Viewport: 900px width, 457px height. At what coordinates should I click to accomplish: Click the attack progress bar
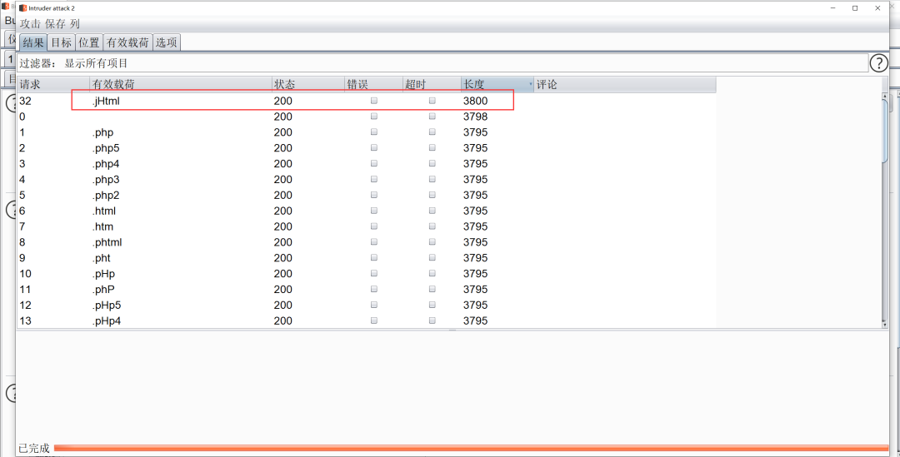pos(471,448)
